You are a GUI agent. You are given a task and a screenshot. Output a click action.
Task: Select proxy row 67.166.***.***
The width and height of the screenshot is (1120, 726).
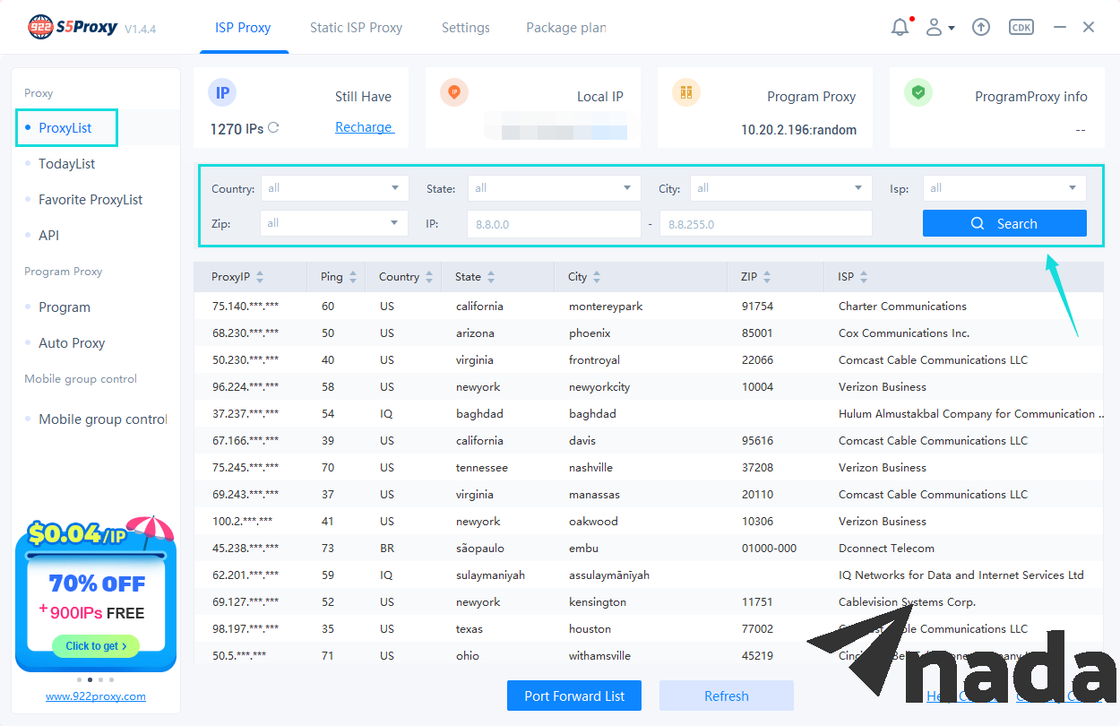click(x=649, y=441)
